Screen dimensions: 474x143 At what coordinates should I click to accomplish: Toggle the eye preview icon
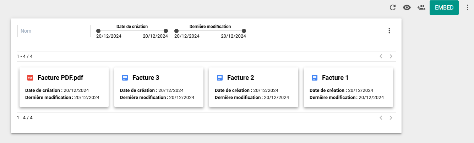407,7
